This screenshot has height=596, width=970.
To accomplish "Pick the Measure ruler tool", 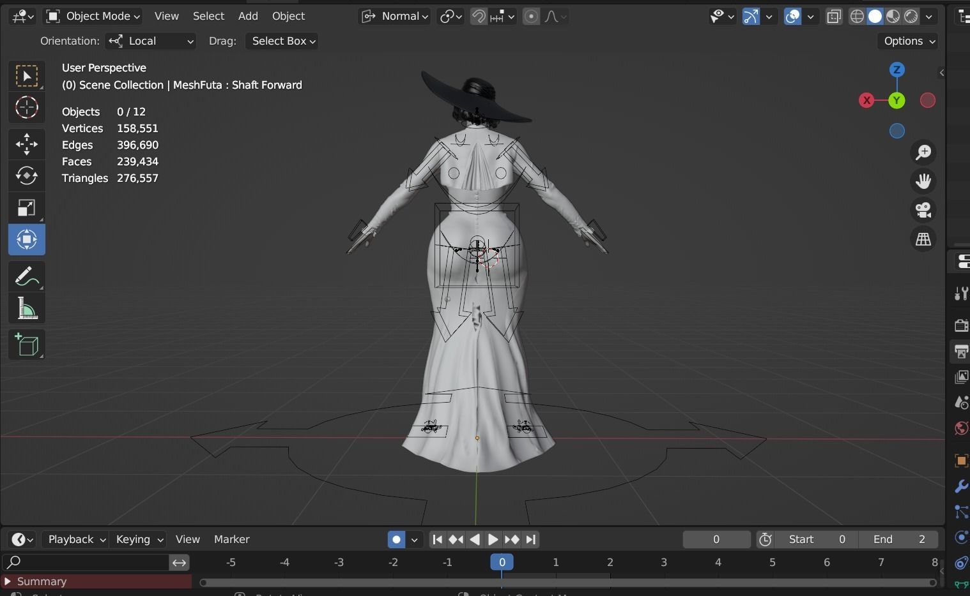I will [27, 308].
